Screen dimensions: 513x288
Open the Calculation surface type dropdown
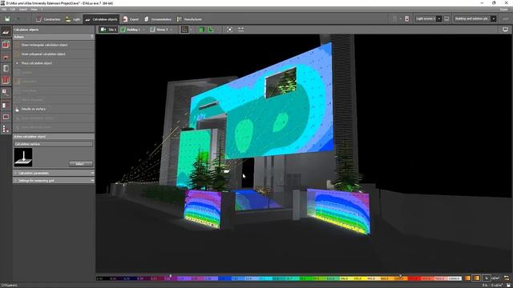(x=53, y=144)
